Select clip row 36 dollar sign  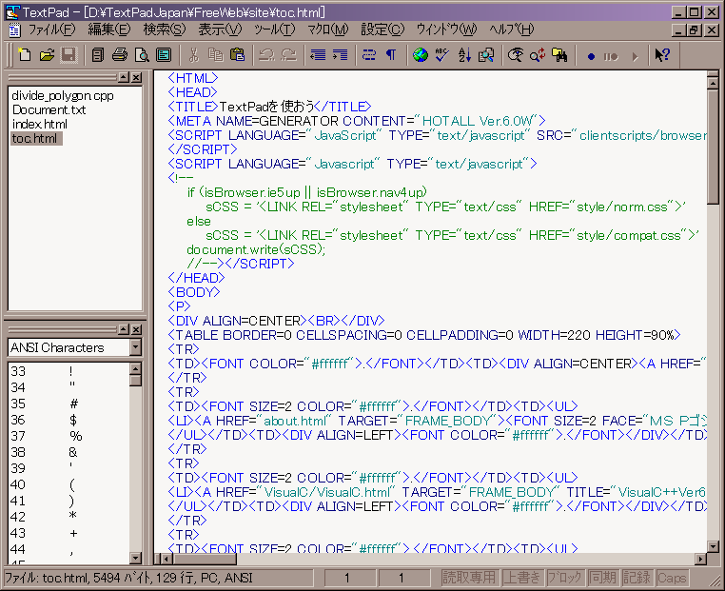[69, 420]
